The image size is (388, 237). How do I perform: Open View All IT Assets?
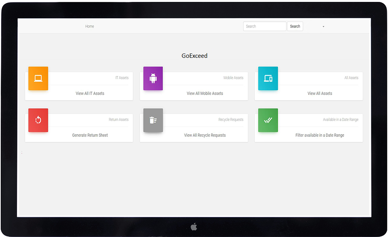[x=90, y=93]
